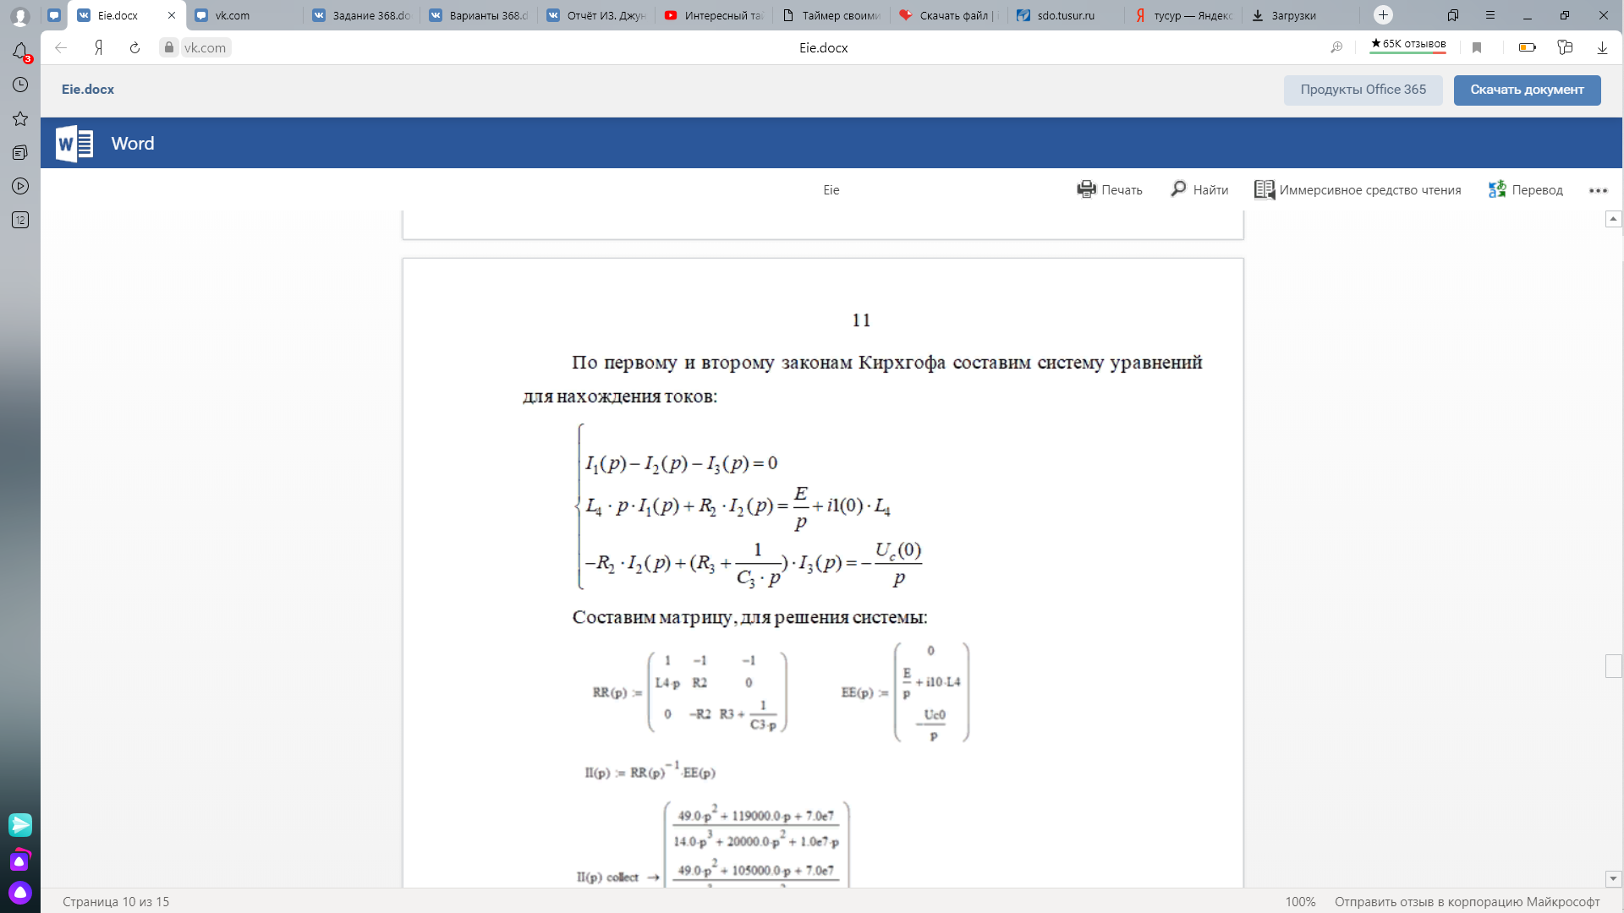Open favorites star in sidebar
Screen dimensions: 1624x913
(20, 118)
